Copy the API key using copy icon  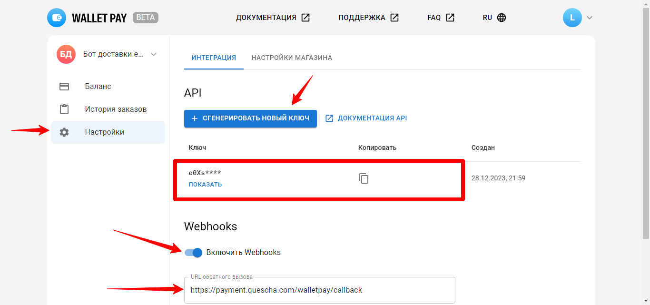[x=364, y=178]
